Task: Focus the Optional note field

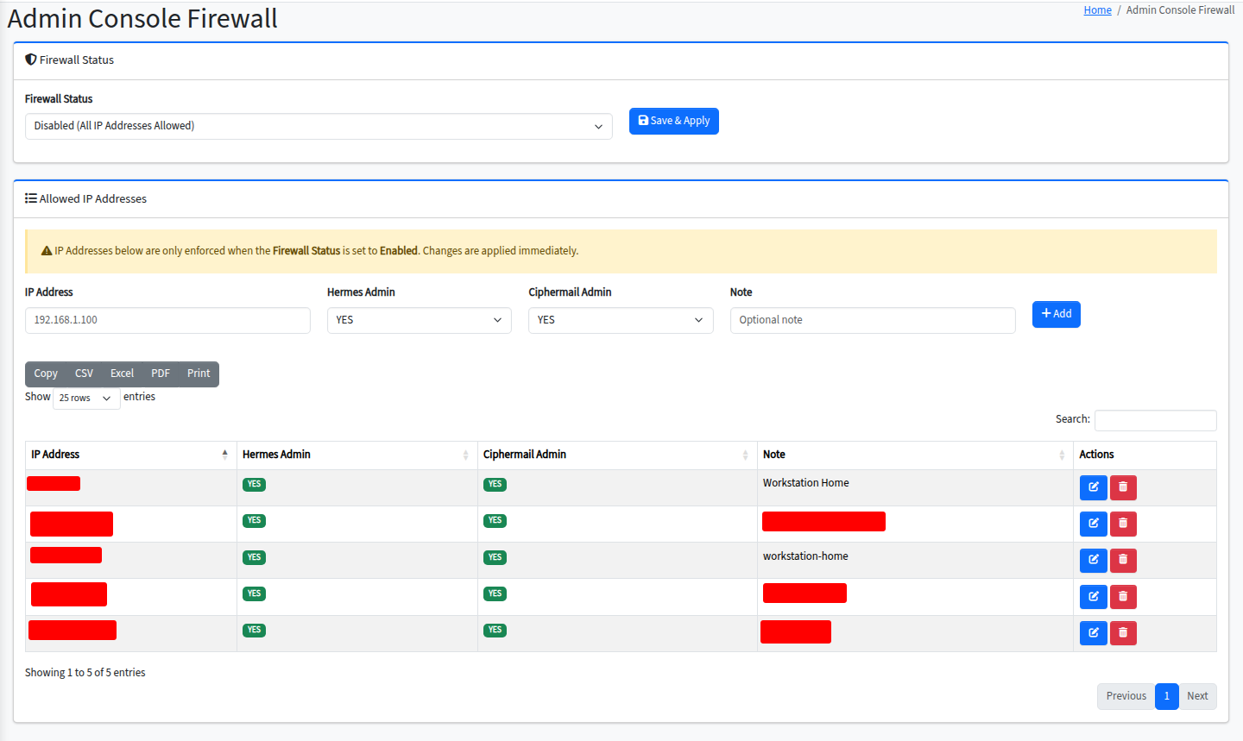Action: [x=873, y=320]
